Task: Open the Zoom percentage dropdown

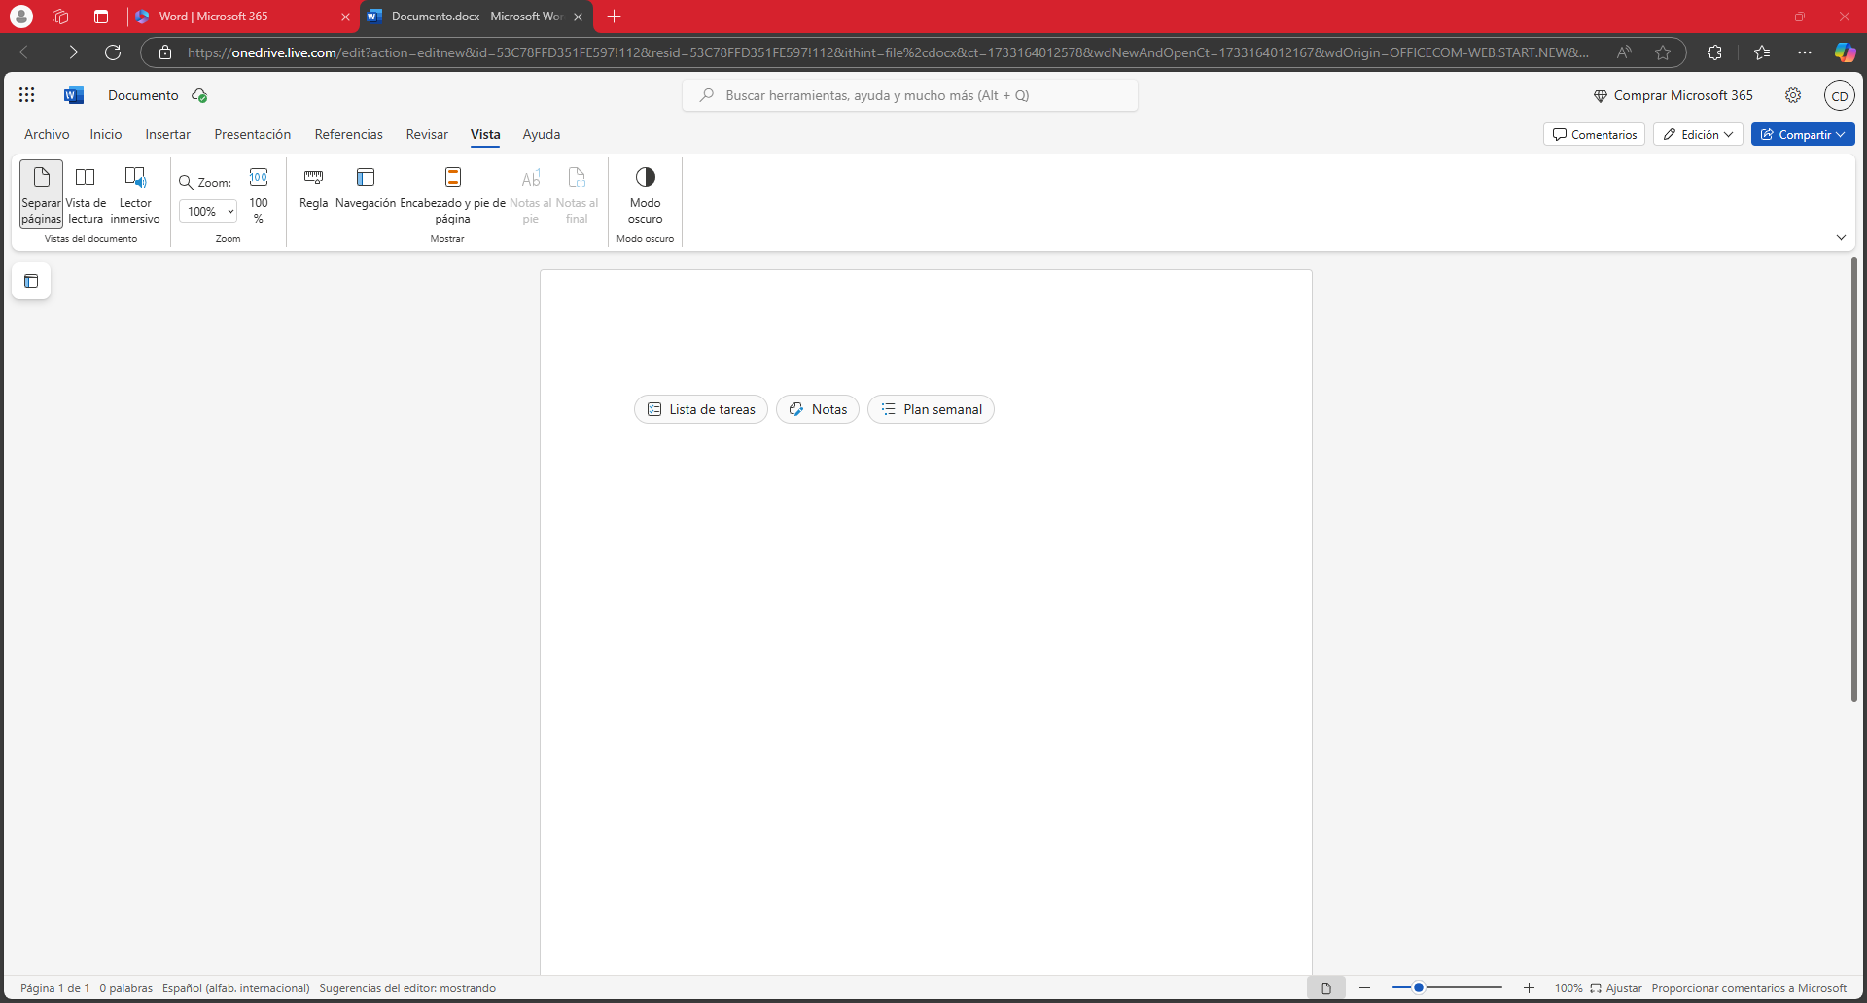Action: 208,212
